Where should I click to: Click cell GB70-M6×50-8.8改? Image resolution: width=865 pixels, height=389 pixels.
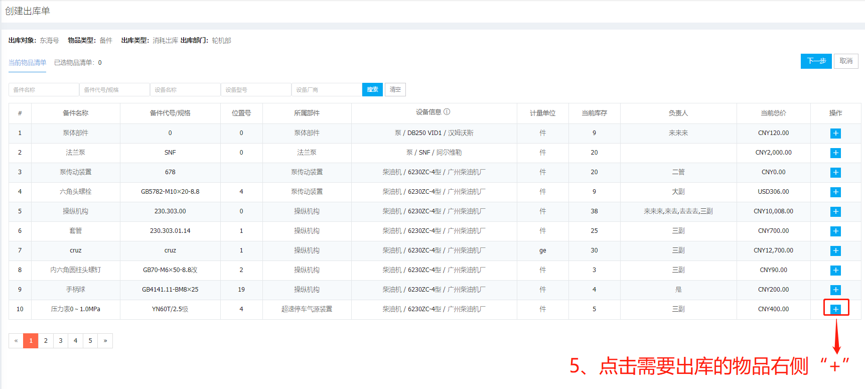(x=170, y=270)
